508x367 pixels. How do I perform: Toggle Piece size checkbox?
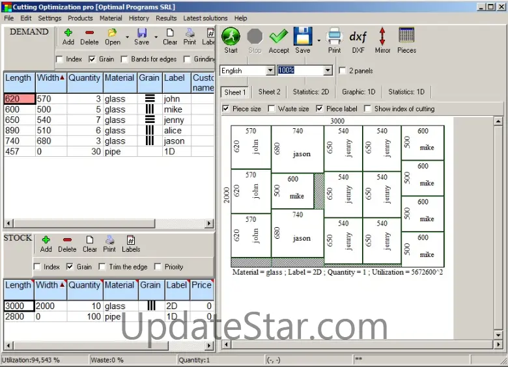tap(226, 109)
